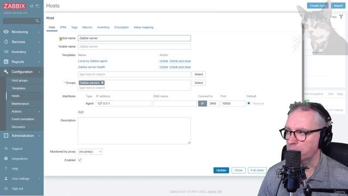The width and height of the screenshot is (348, 196).
Task: Switch to the Tags tab
Action: [74, 27]
